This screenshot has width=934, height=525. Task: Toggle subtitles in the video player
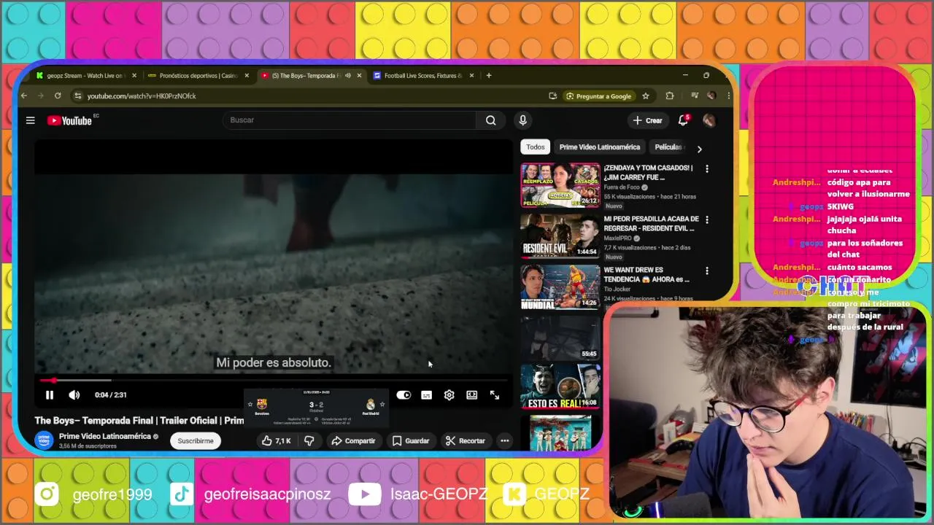tap(427, 395)
